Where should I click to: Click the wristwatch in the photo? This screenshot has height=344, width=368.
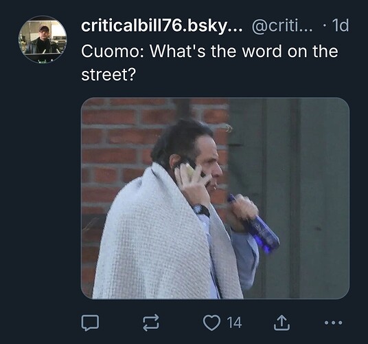point(200,210)
